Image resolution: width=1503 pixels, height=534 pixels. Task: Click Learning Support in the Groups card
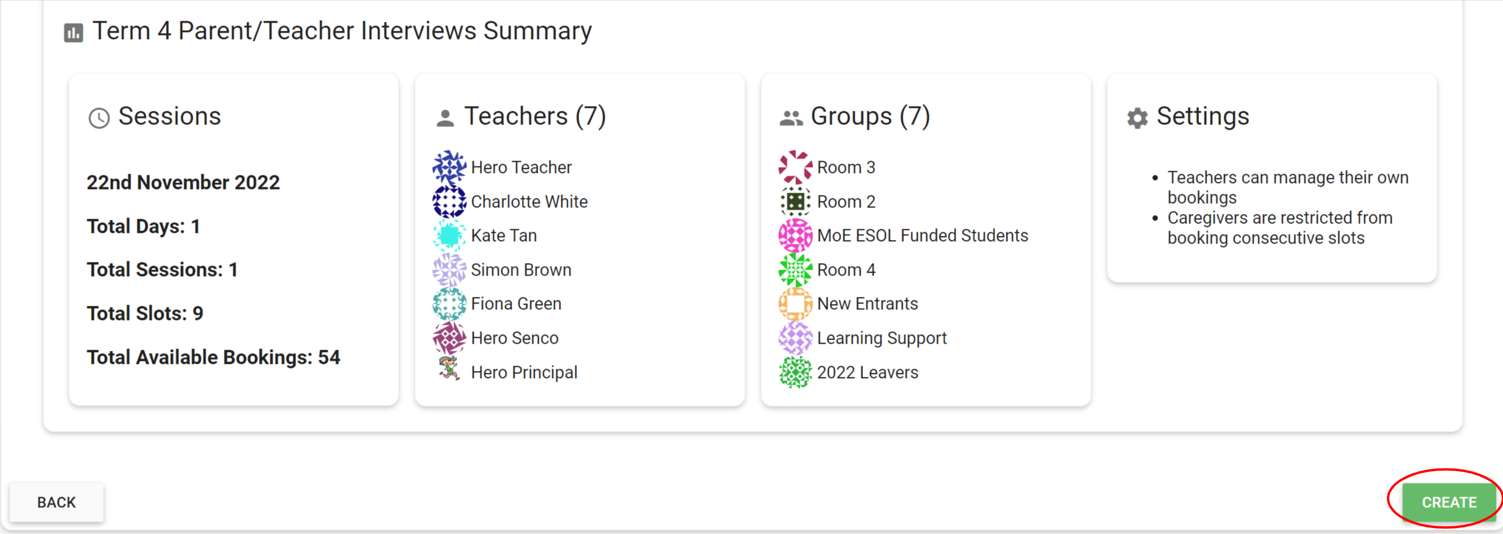[881, 337]
